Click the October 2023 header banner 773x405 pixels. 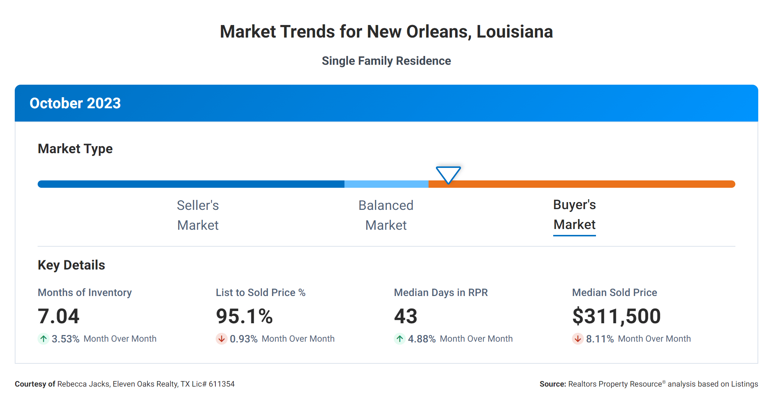(386, 103)
